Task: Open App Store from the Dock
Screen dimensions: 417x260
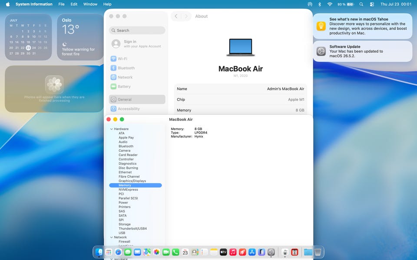Action: 252,252
